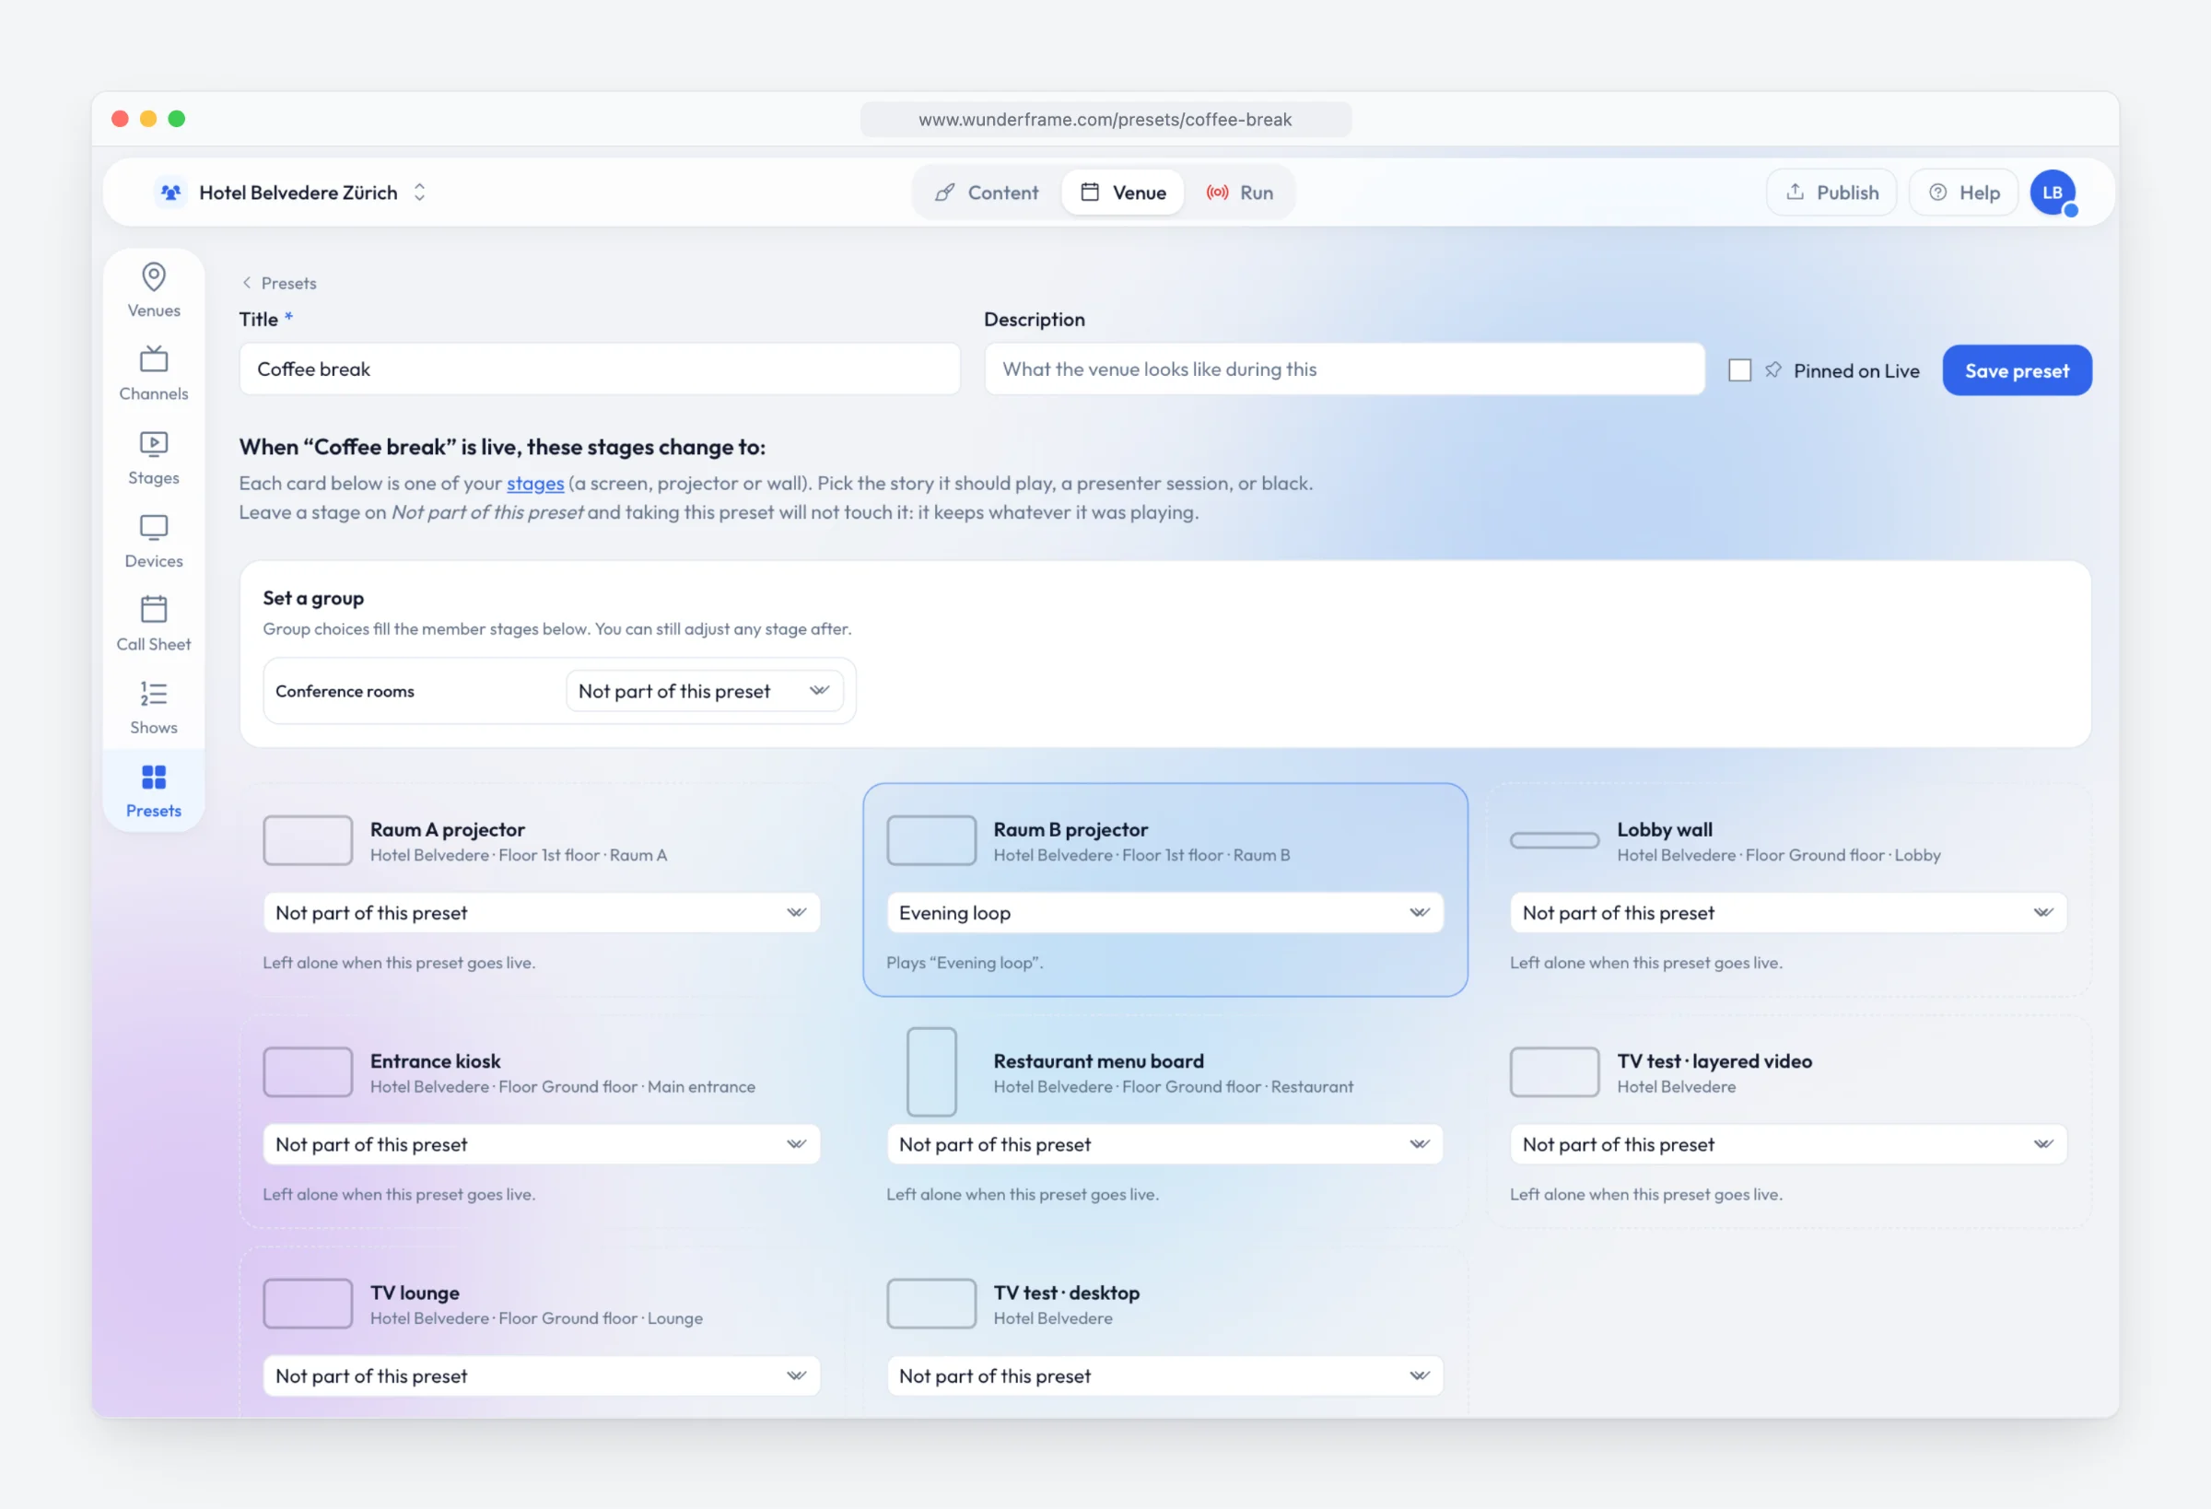Go to Stages in the sidebar
The height and width of the screenshot is (1509, 2211).
coord(153,457)
